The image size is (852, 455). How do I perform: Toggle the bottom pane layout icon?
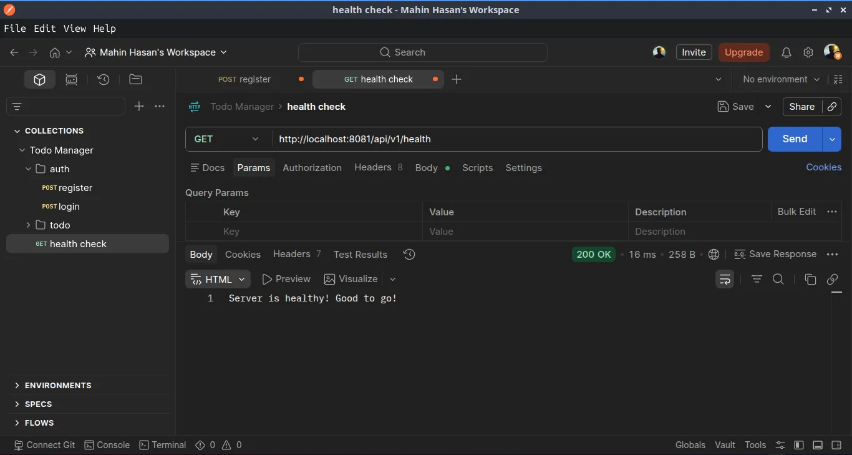(818, 445)
